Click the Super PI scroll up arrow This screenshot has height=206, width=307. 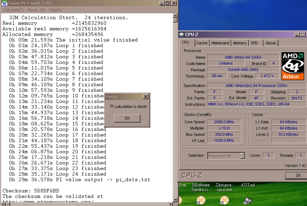(x=175, y=15)
